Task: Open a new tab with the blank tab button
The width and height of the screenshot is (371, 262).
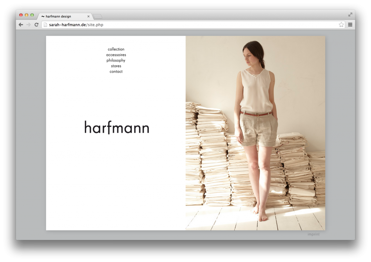Action: (97, 17)
